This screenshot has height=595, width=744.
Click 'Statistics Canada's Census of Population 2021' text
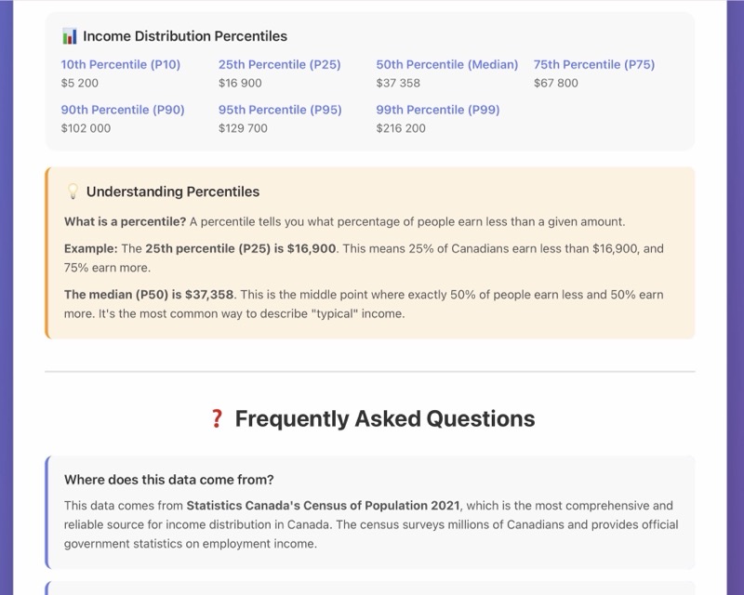(x=323, y=506)
